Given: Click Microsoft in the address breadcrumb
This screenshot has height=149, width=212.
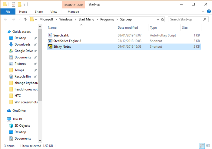Looking at the screenshot, I should (46, 19).
